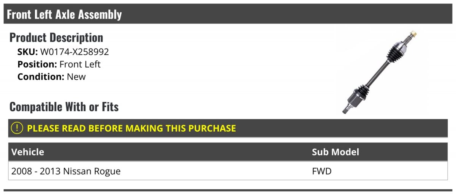Select the New condition value
Screen dimensions: 456x195
coord(76,77)
